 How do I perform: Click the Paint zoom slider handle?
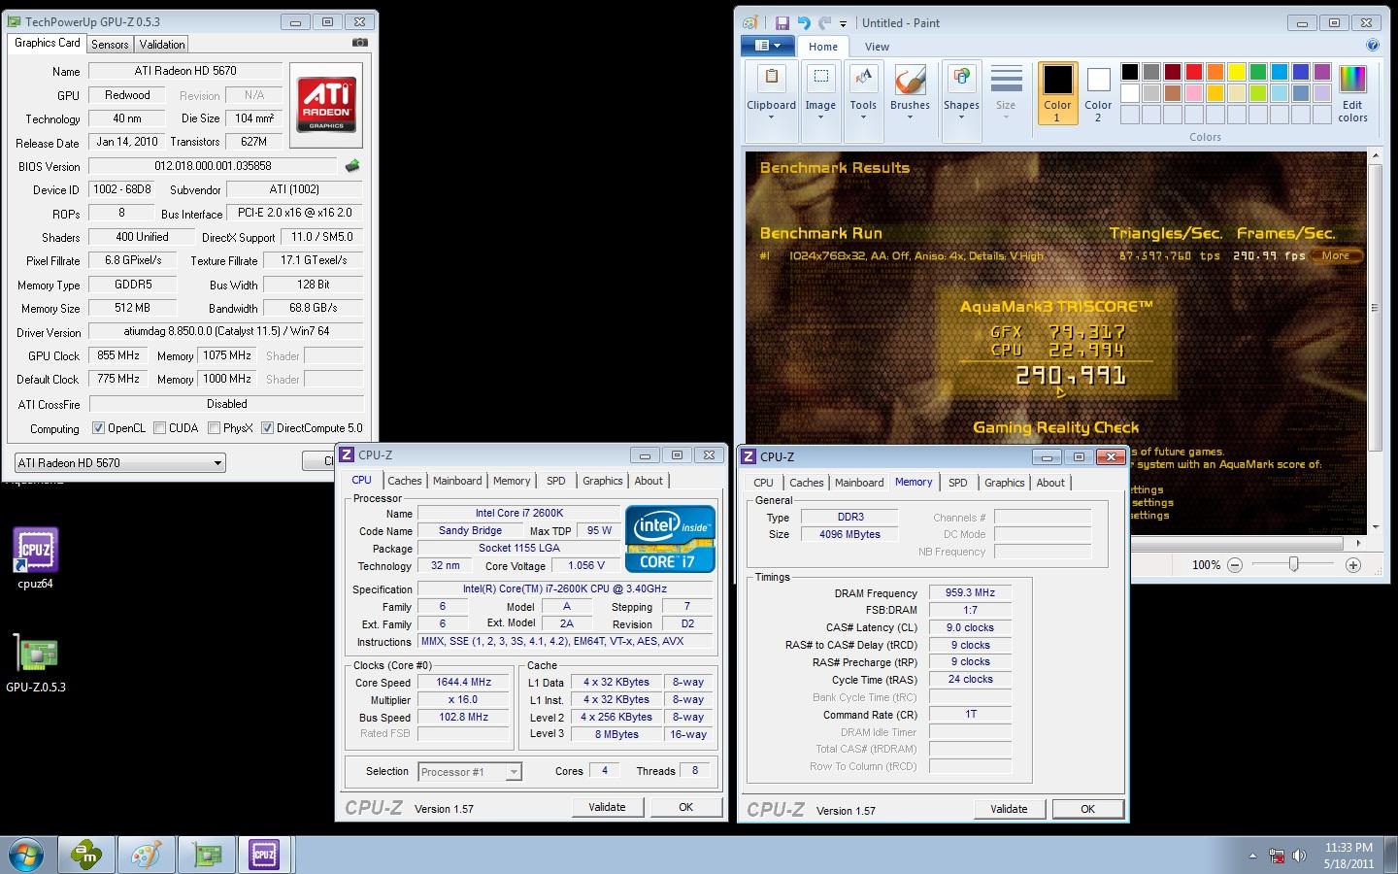click(x=1293, y=564)
